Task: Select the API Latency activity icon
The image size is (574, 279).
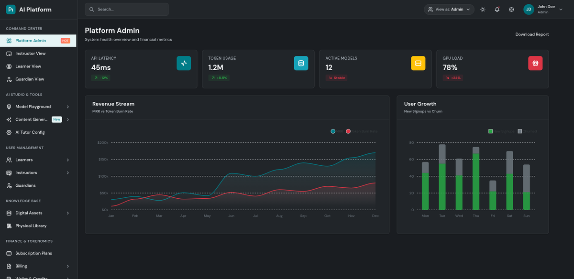Action: click(184, 63)
